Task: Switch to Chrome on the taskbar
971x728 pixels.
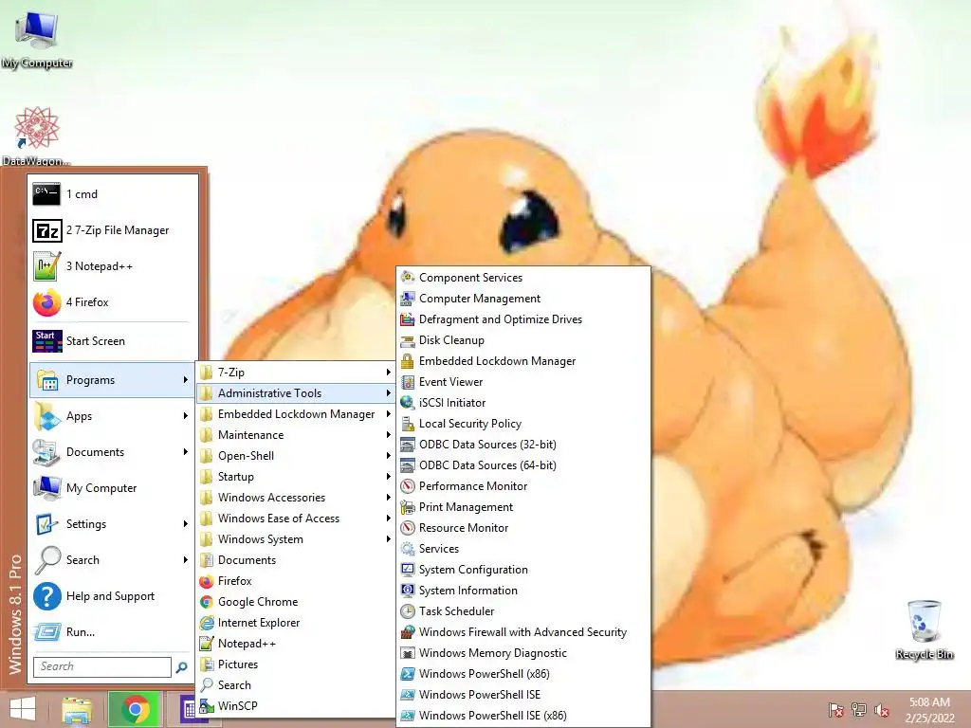Action: click(x=136, y=709)
